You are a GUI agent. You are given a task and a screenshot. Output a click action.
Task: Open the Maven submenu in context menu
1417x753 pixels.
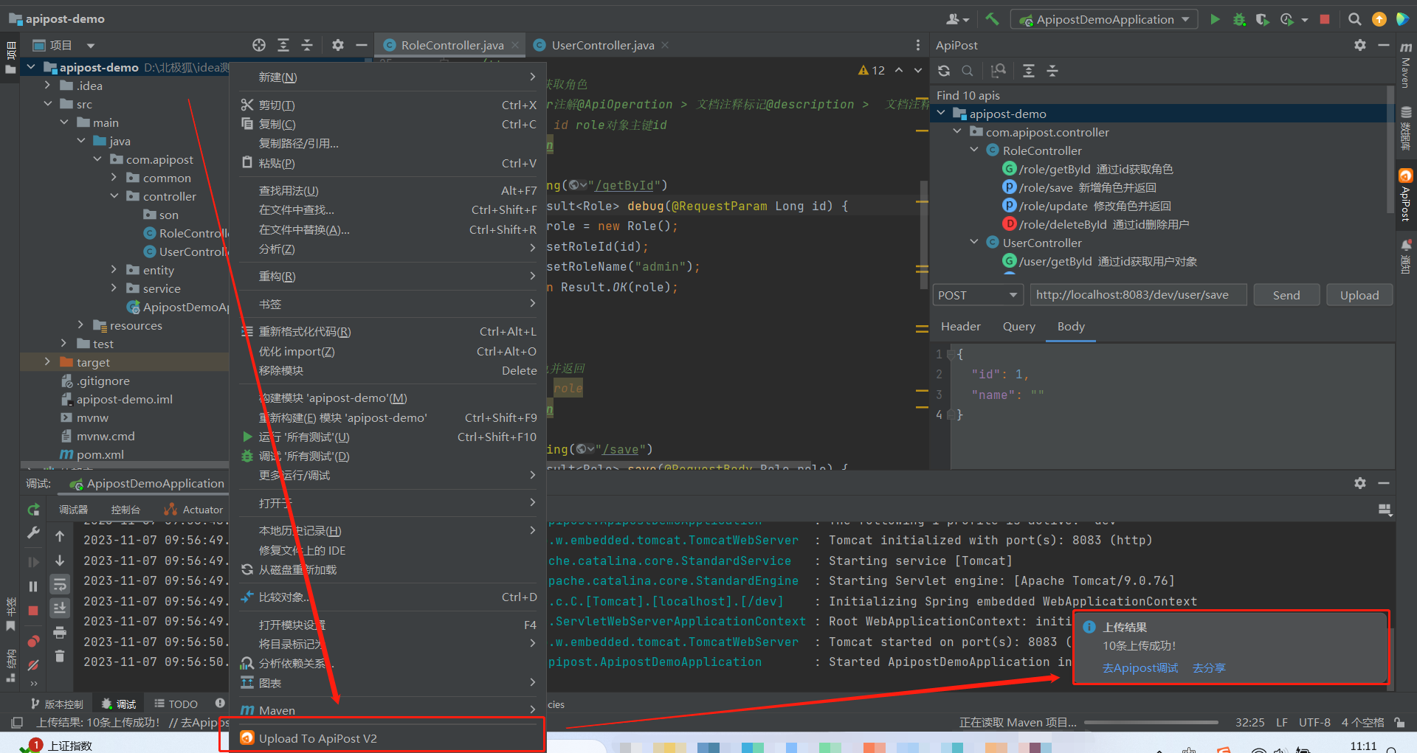387,710
